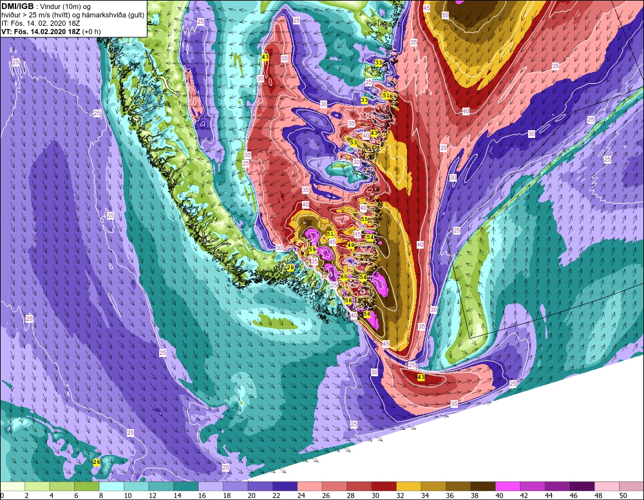Click the yellow gust label 59
The height and width of the screenshot is (500, 644).
[x=312, y=249]
